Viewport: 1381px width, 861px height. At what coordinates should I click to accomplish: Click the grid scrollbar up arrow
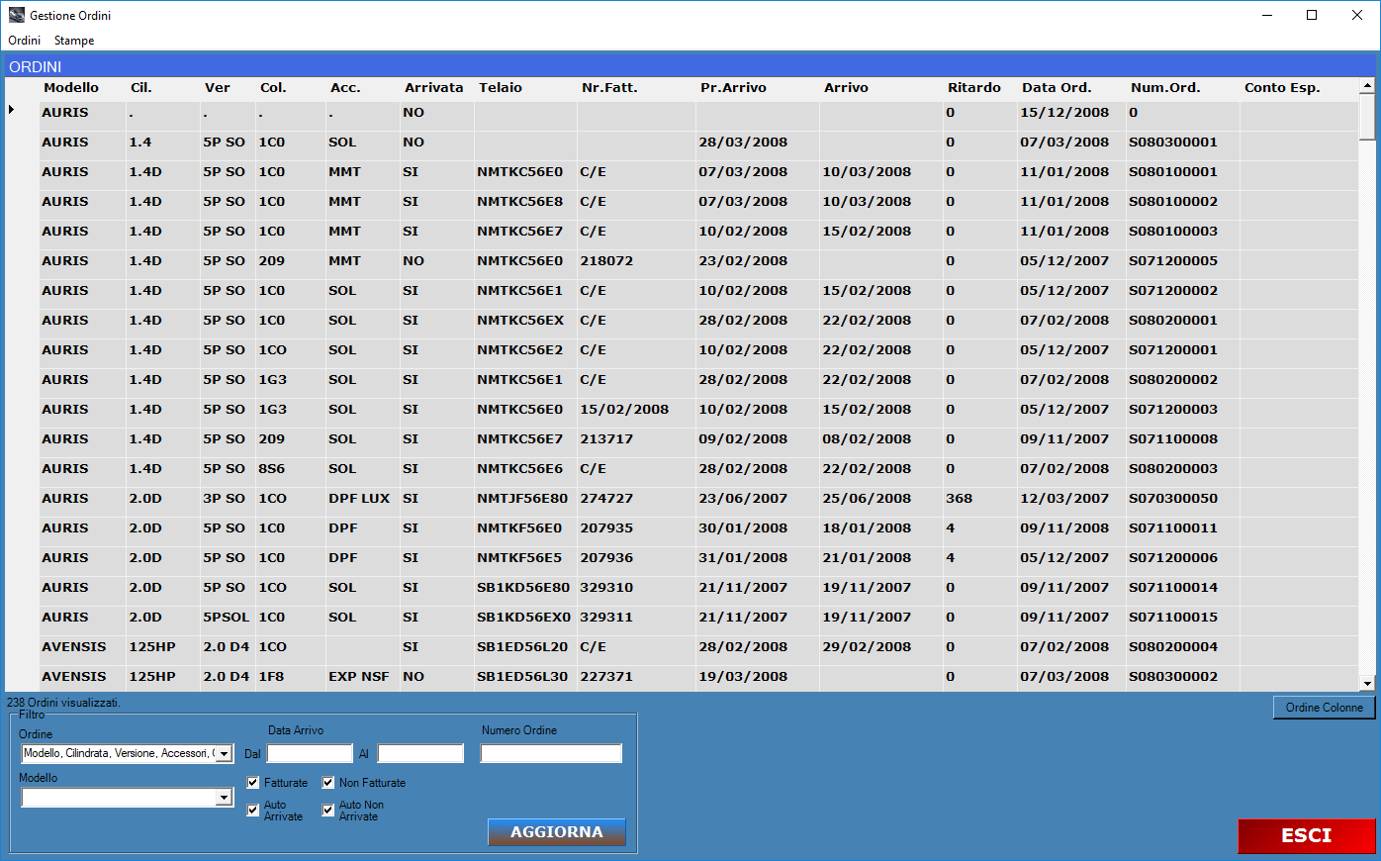(x=1367, y=86)
